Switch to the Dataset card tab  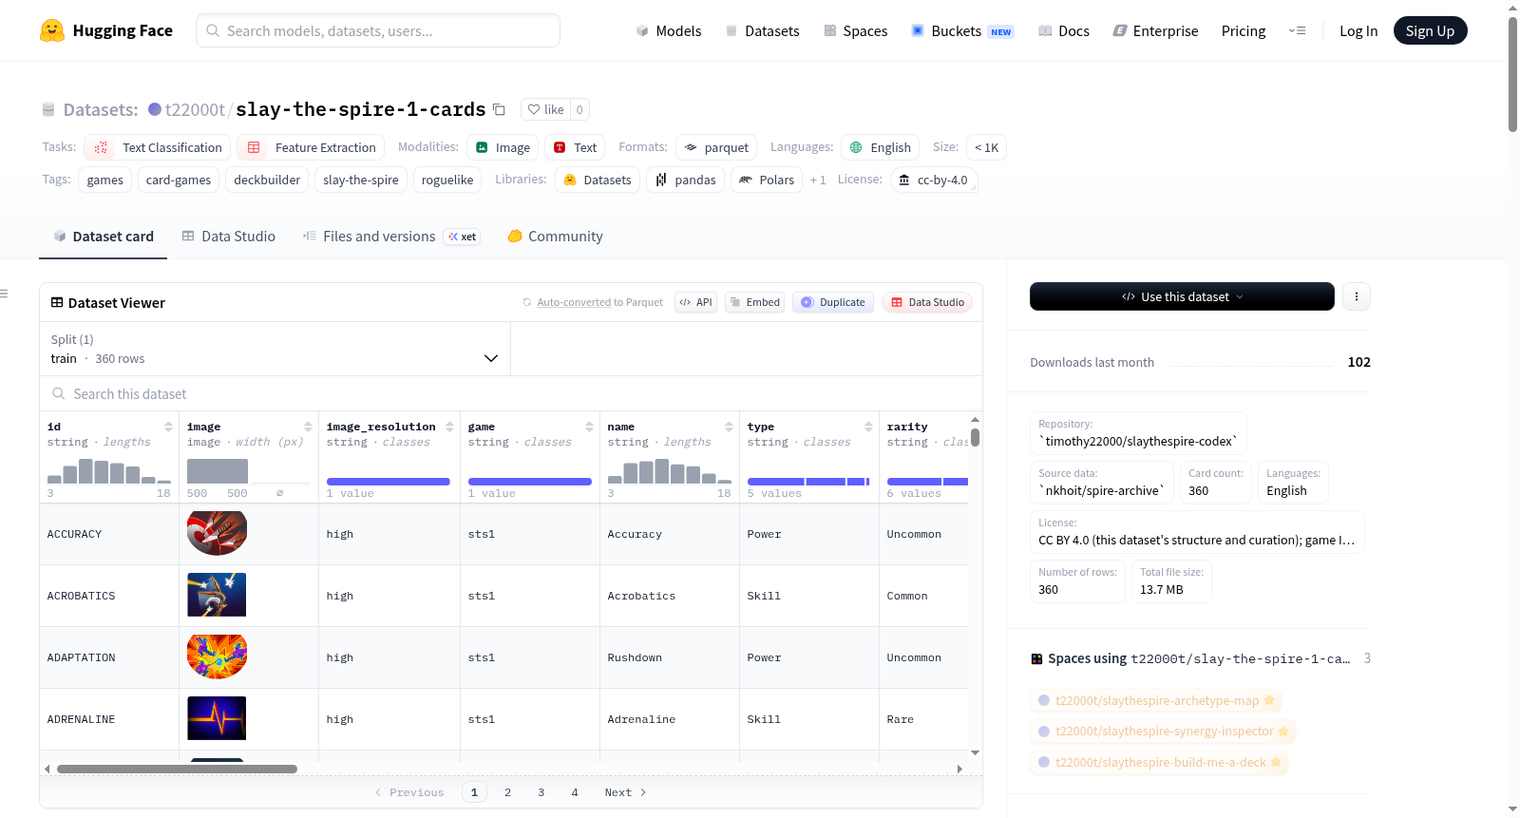click(x=103, y=237)
